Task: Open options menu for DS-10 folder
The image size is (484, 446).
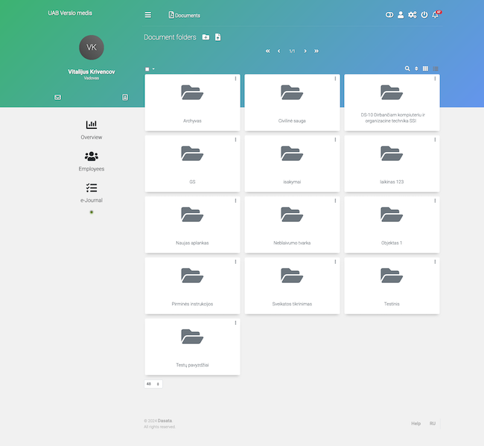Action: (435, 79)
